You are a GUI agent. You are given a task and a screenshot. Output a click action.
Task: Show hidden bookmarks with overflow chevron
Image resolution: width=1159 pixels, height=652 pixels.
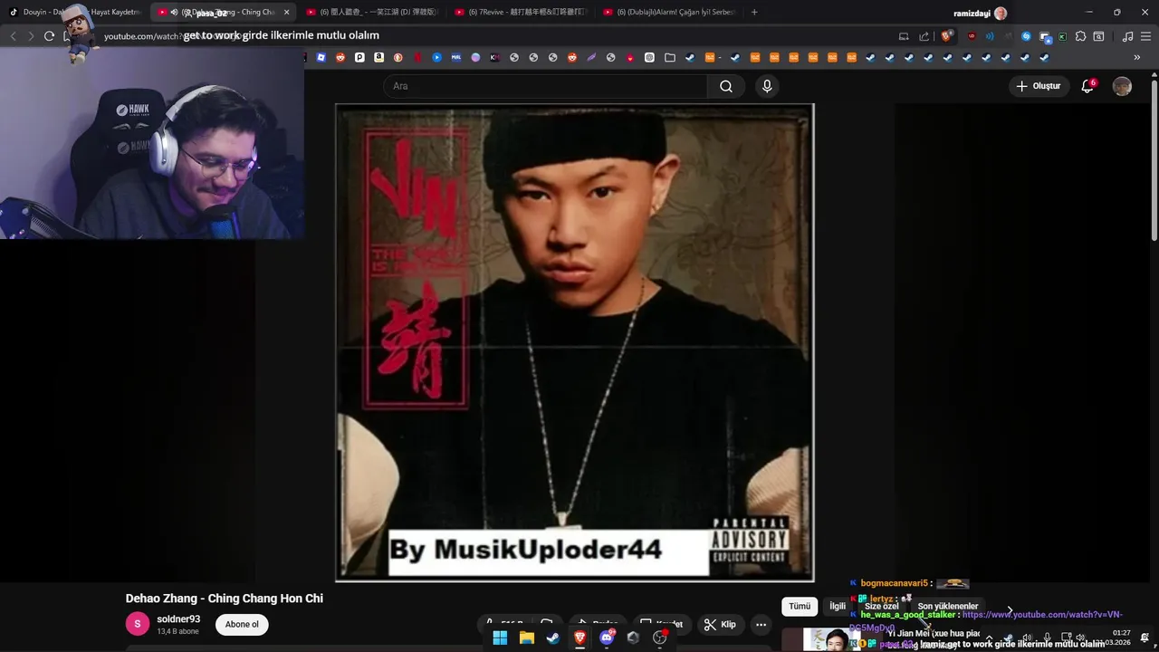click(x=1137, y=57)
